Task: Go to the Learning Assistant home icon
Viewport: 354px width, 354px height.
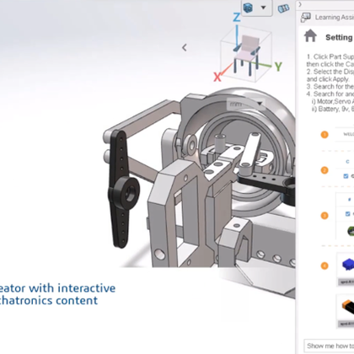Action: (x=310, y=36)
